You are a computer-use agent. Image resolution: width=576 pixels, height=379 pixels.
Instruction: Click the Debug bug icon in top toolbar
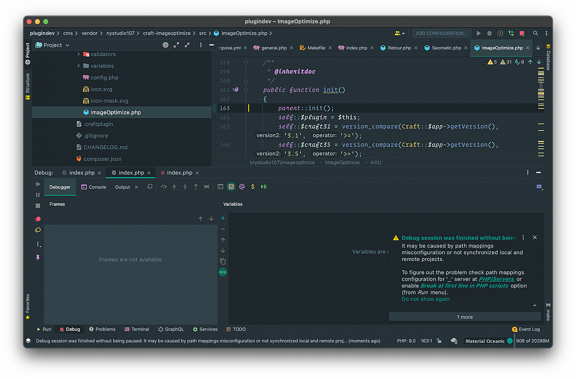pyautogui.click(x=489, y=34)
